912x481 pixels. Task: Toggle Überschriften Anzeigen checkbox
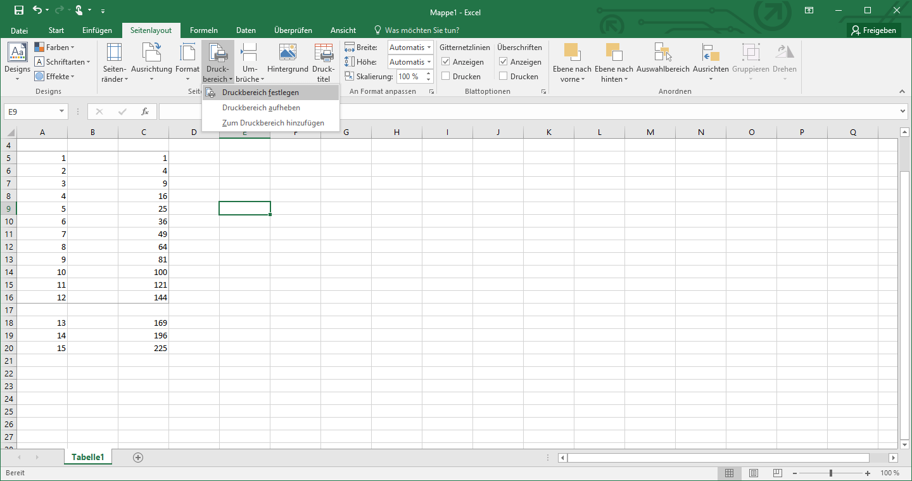(503, 62)
